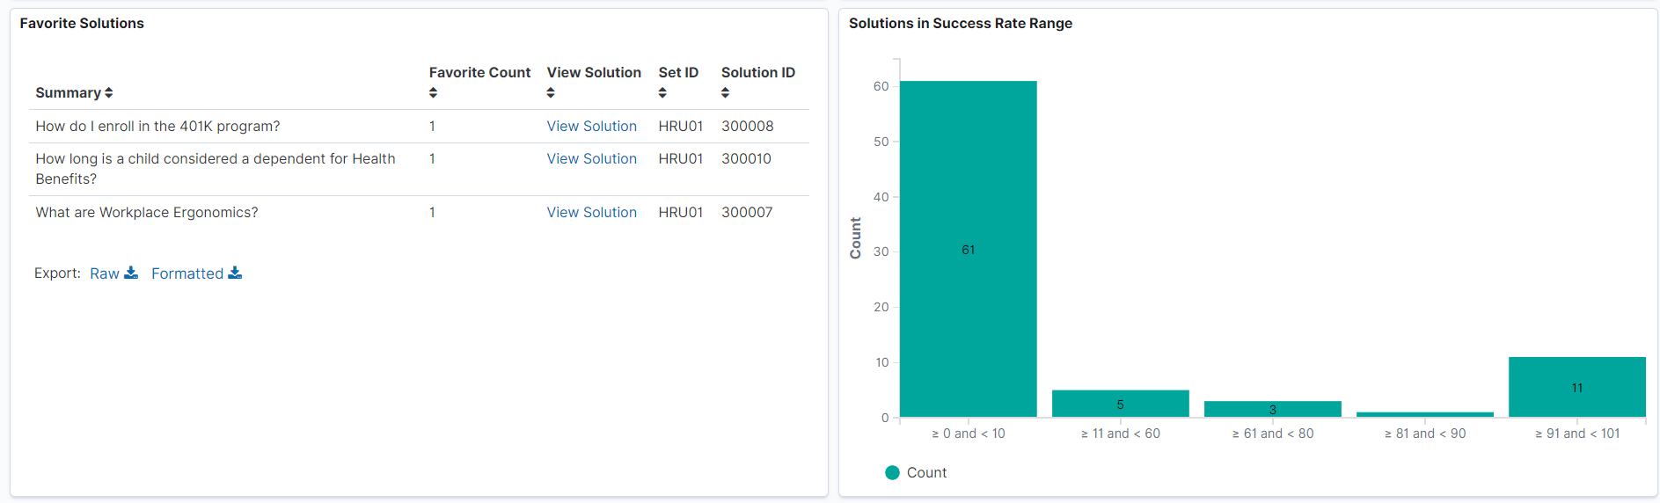Click axis label '≥ 91 and < 101'
Screen dimensions: 1660x503
(x=1577, y=434)
